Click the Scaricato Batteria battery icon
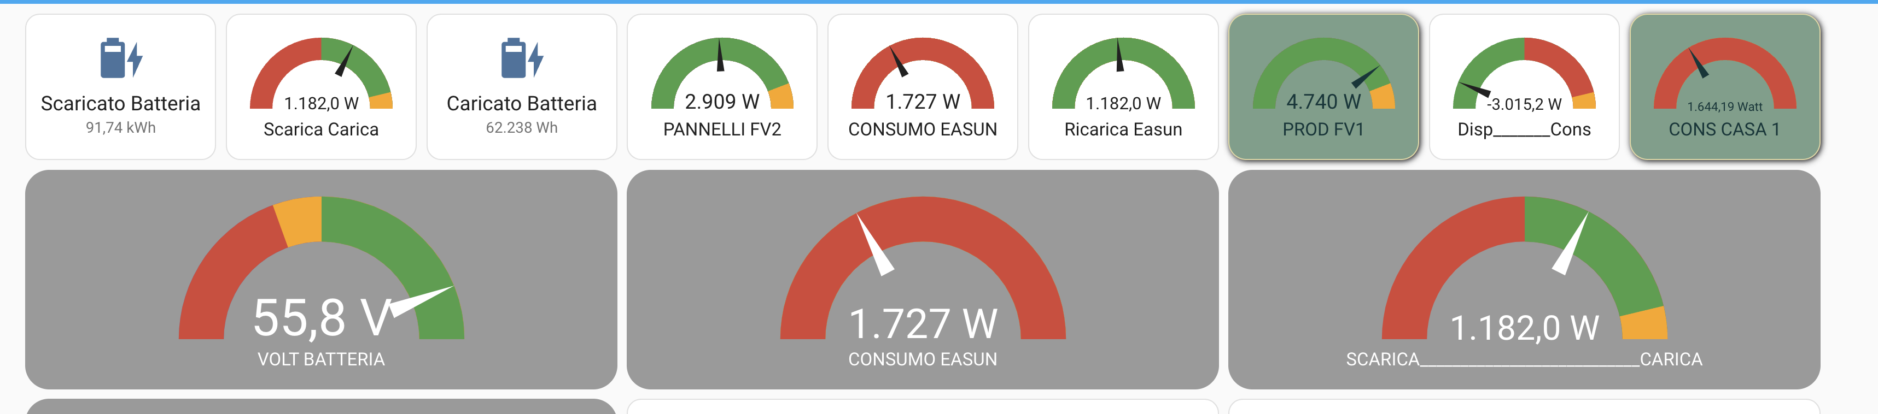Screen dimensions: 1878x414 click(x=121, y=59)
